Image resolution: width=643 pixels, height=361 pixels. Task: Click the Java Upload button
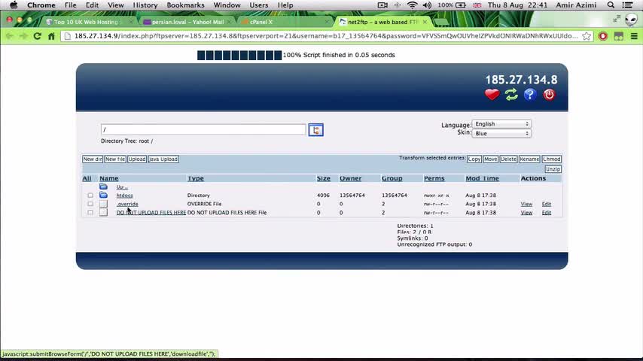tap(163, 159)
